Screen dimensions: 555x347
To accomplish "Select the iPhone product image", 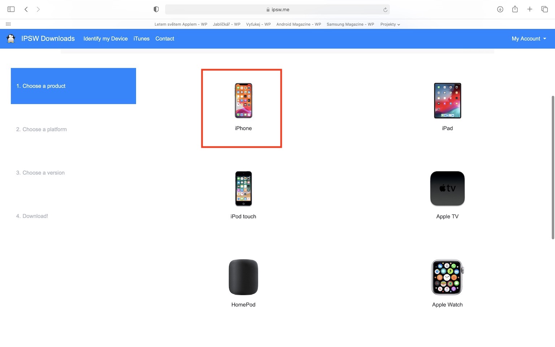I will pos(244,100).
